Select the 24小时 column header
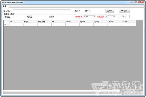Screen dimensions: 146x97 pos(129,22)
